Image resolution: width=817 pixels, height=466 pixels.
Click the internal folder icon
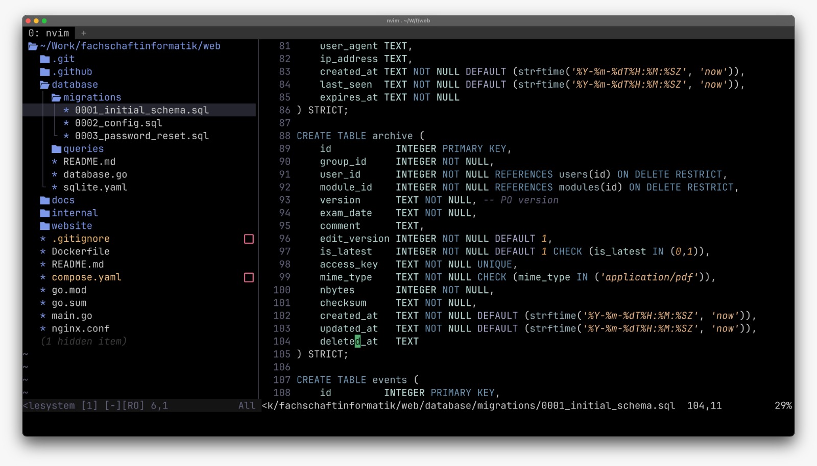45,213
